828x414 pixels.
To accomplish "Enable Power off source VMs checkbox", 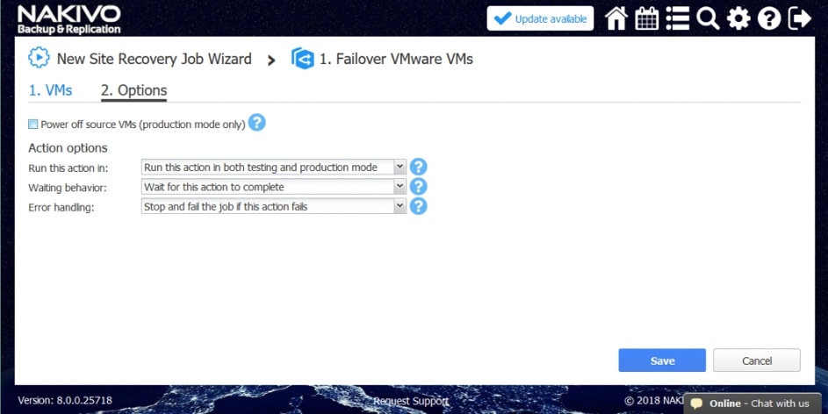I will (x=33, y=125).
